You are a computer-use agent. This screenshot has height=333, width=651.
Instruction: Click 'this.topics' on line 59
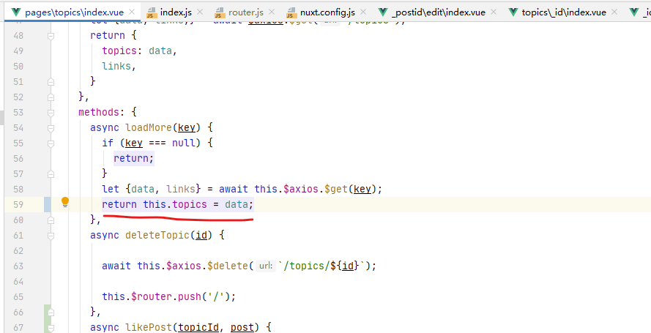[175, 204]
